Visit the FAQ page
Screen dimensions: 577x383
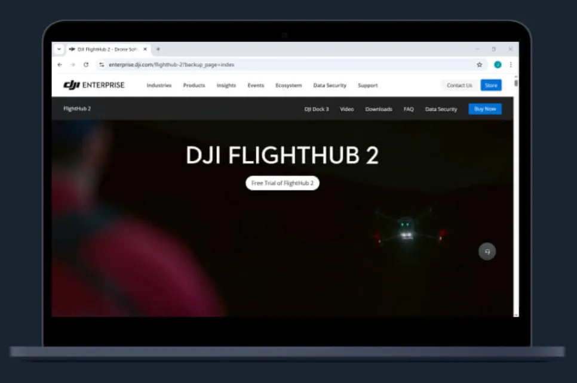409,109
